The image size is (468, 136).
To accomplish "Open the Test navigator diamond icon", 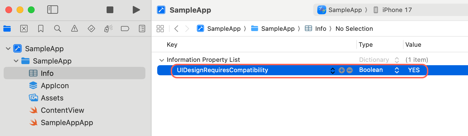I will coord(91,29).
